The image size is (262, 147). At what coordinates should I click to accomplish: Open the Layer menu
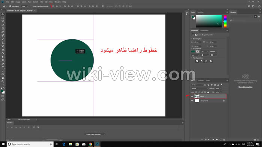pyautogui.click(x=24, y=2)
